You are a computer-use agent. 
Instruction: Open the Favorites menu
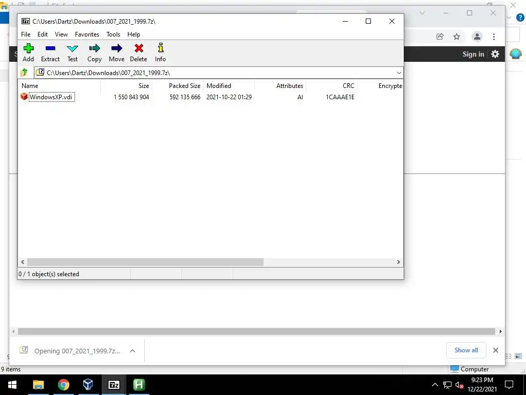click(87, 34)
